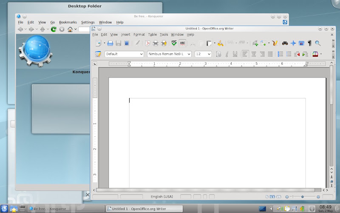Expand New document dropdown arrow

click(104, 43)
